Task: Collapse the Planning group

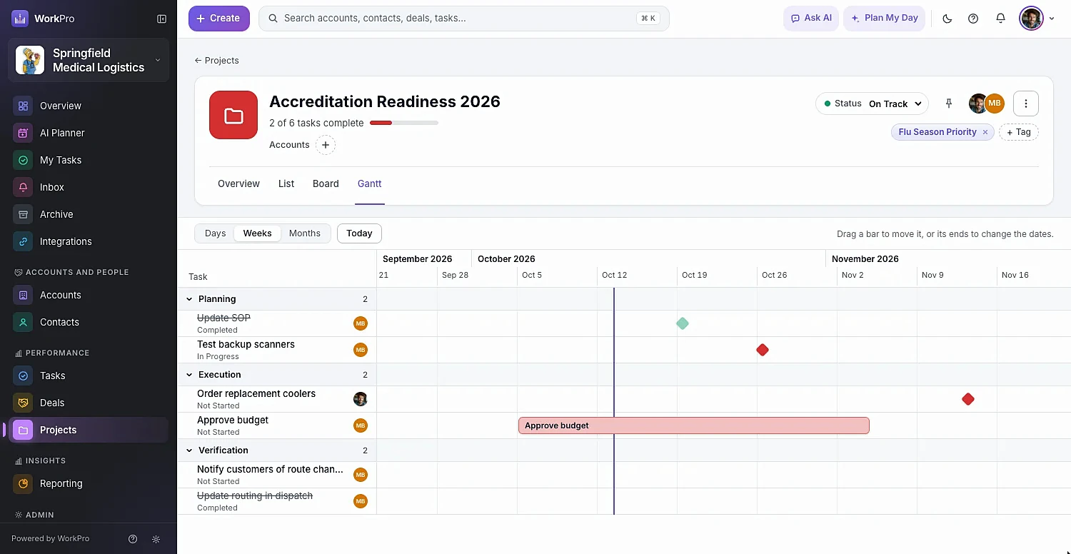Action: [189, 299]
